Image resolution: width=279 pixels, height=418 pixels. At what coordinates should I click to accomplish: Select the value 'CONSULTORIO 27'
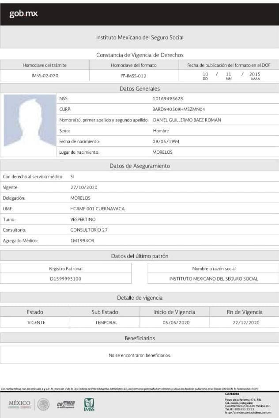pos(89,230)
